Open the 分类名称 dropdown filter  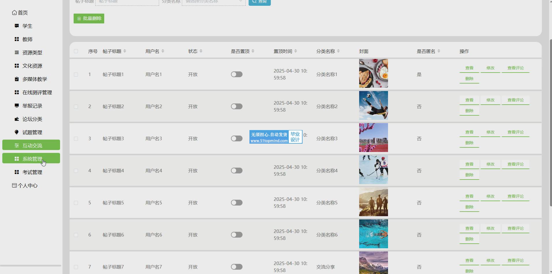point(214,2)
